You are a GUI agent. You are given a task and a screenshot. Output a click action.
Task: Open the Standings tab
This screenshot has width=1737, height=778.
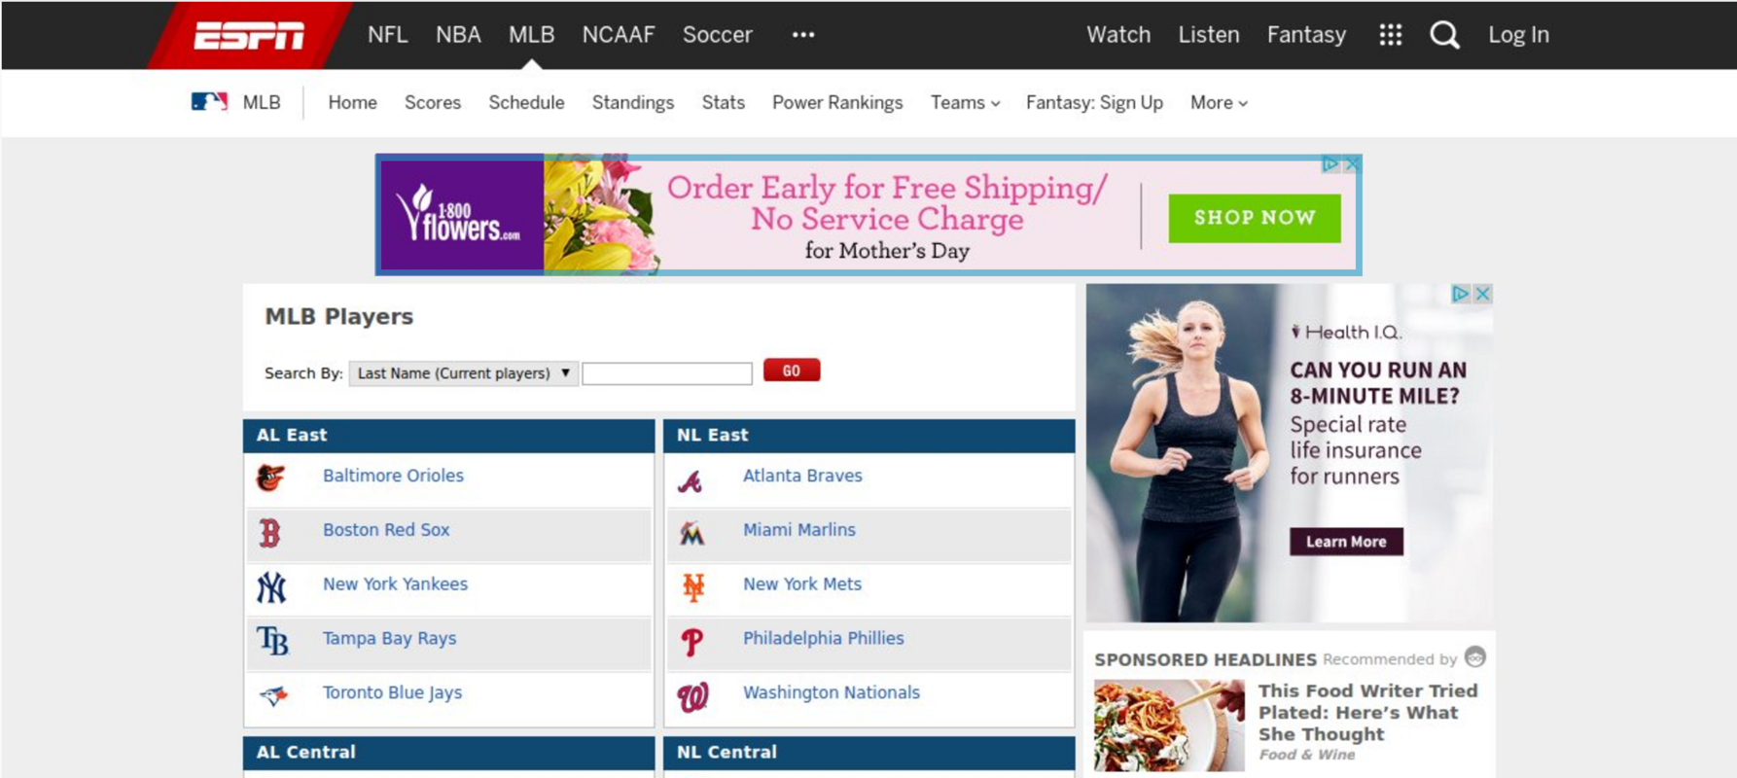pos(632,103)
